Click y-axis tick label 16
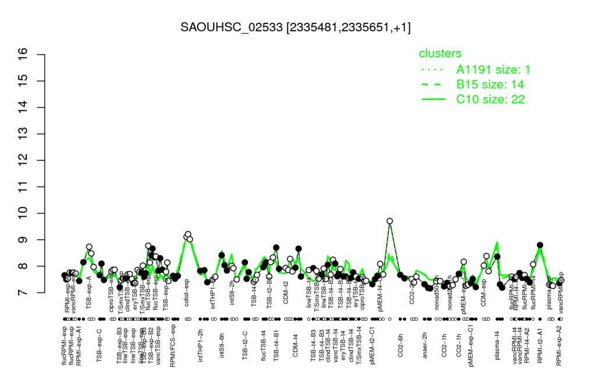The width and height of the screenshot is (596, 372). click(23, 55)
